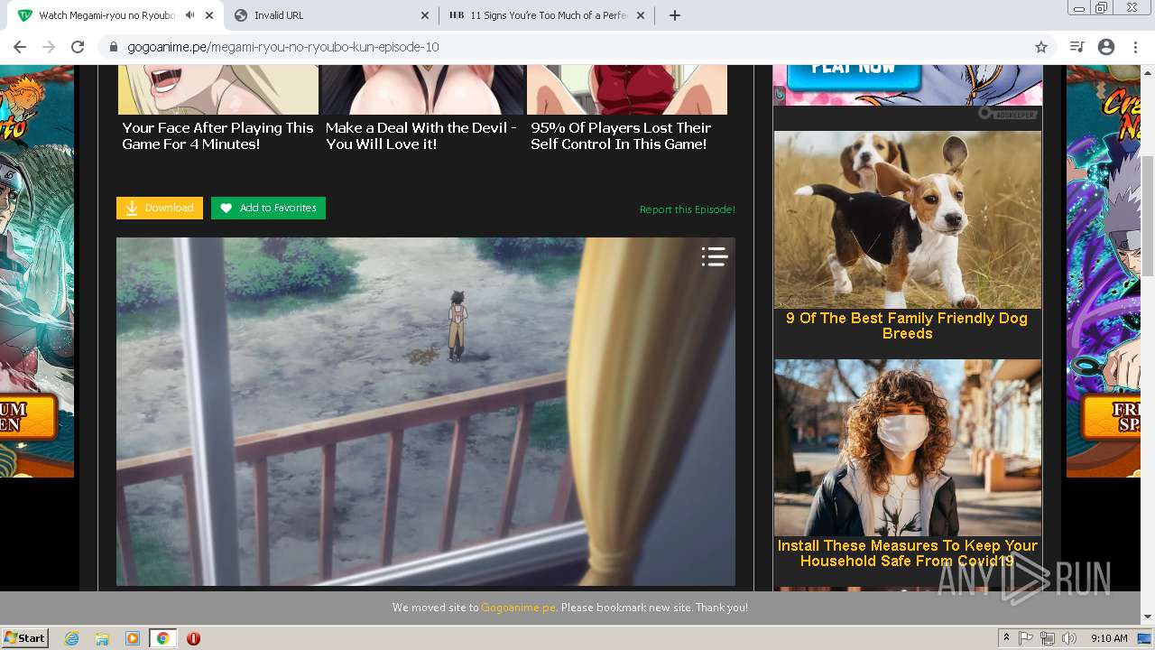The image size is (1155, 650).
Task: Open the Chrome profile avatar icon
Action: (x=1106, y=47)
